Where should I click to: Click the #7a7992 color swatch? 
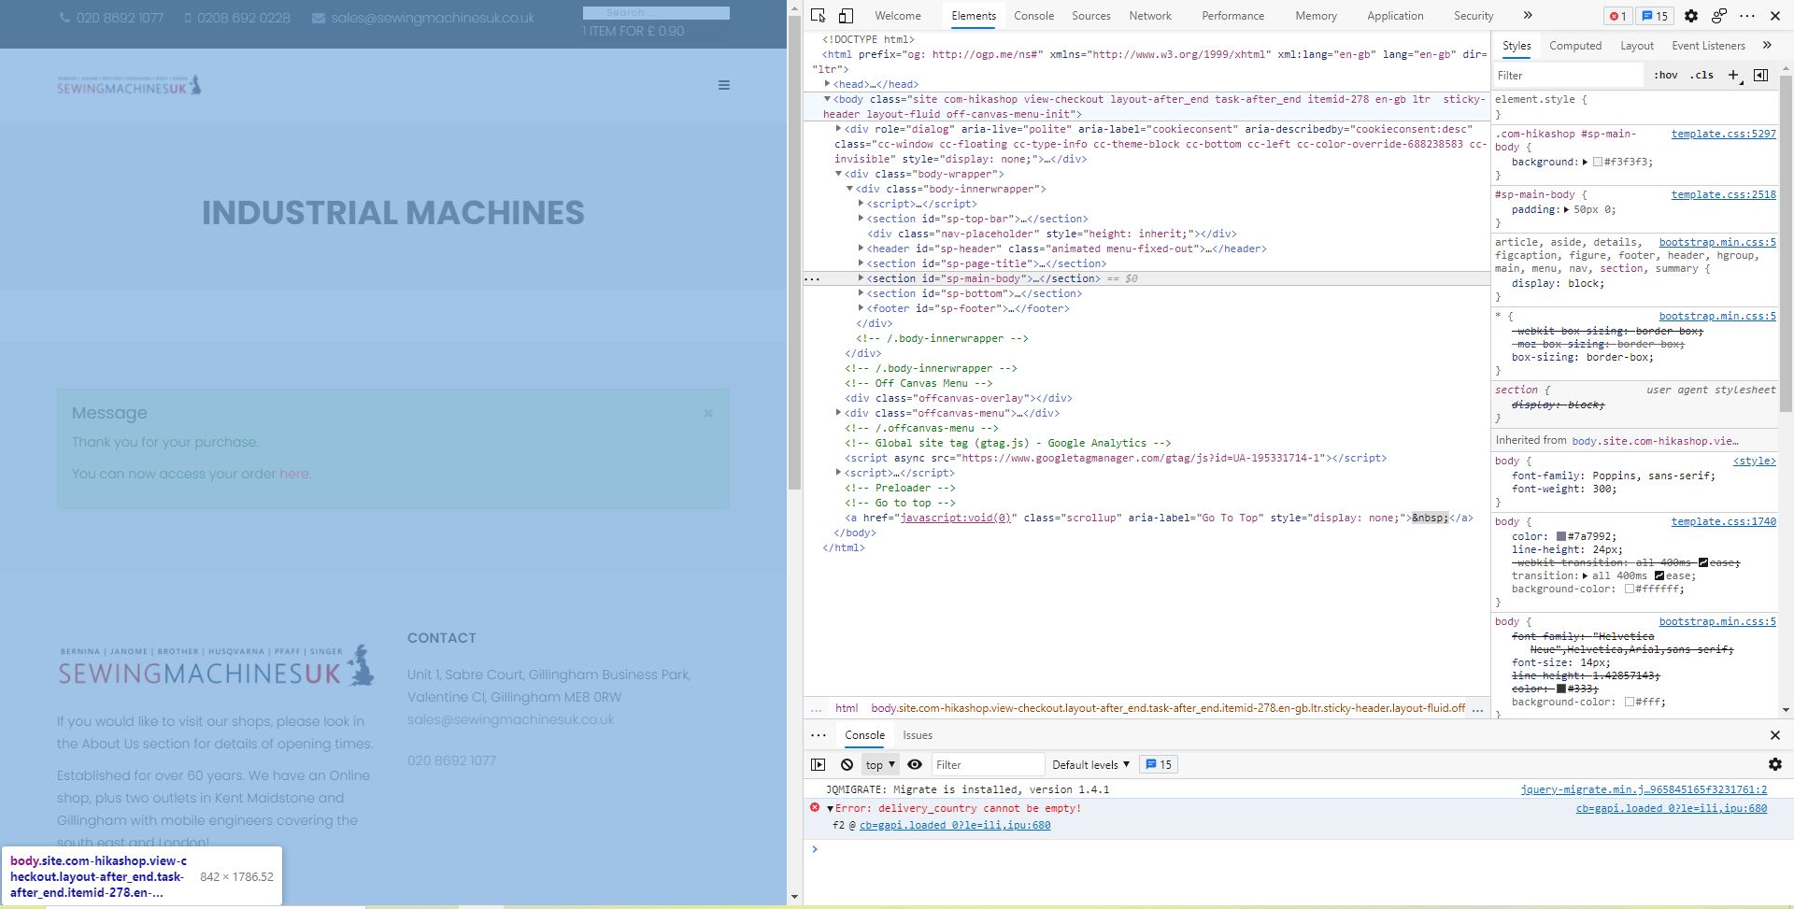coord(1560,536)
